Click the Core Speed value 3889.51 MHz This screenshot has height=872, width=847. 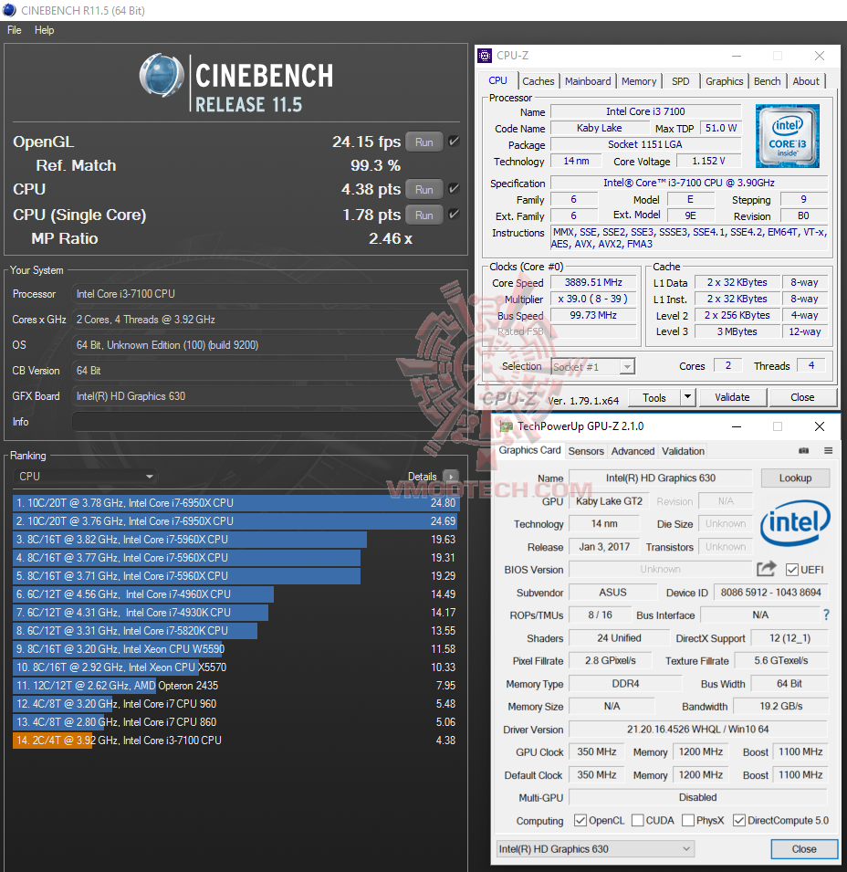[x=593, y=282]
